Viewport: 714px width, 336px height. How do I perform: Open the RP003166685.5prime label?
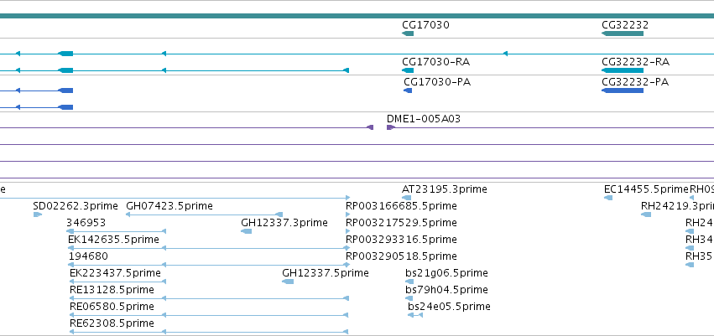pyautogui.click(x=401, y=206)
